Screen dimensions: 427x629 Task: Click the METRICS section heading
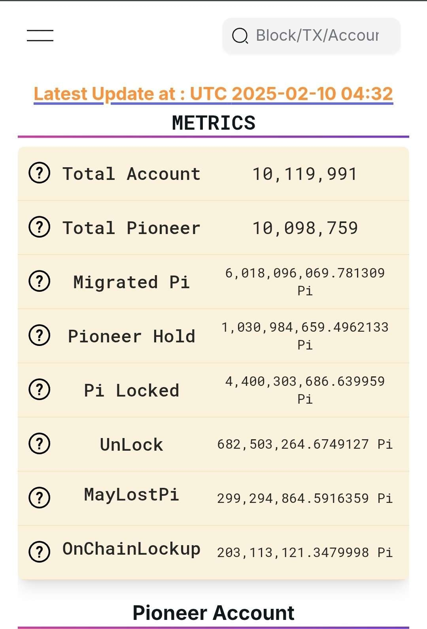(x=213, y=123)
